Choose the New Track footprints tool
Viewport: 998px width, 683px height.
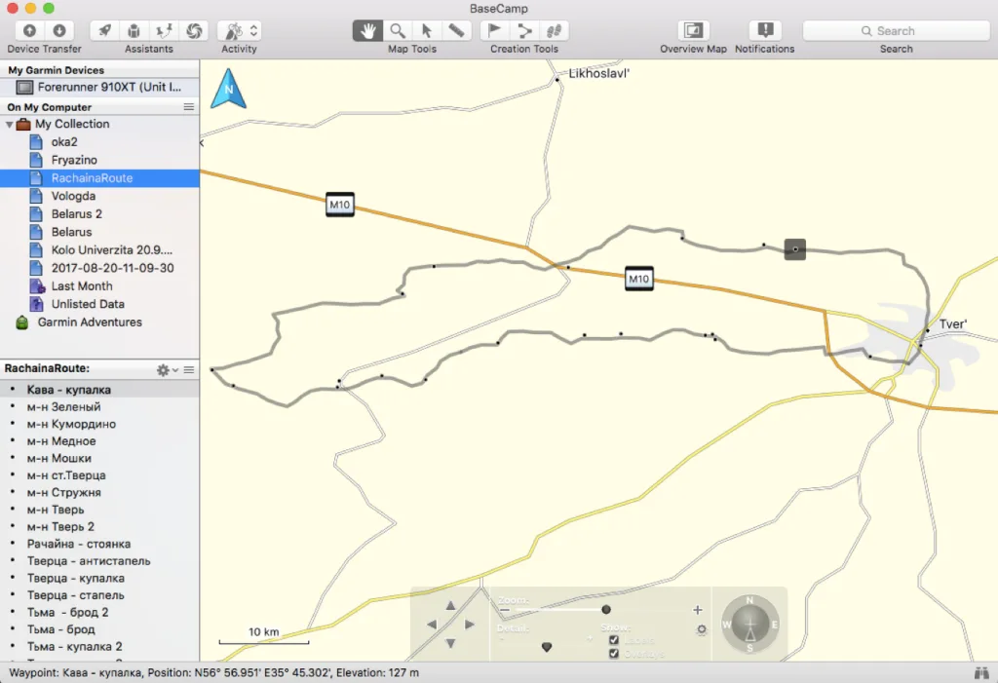554,30
